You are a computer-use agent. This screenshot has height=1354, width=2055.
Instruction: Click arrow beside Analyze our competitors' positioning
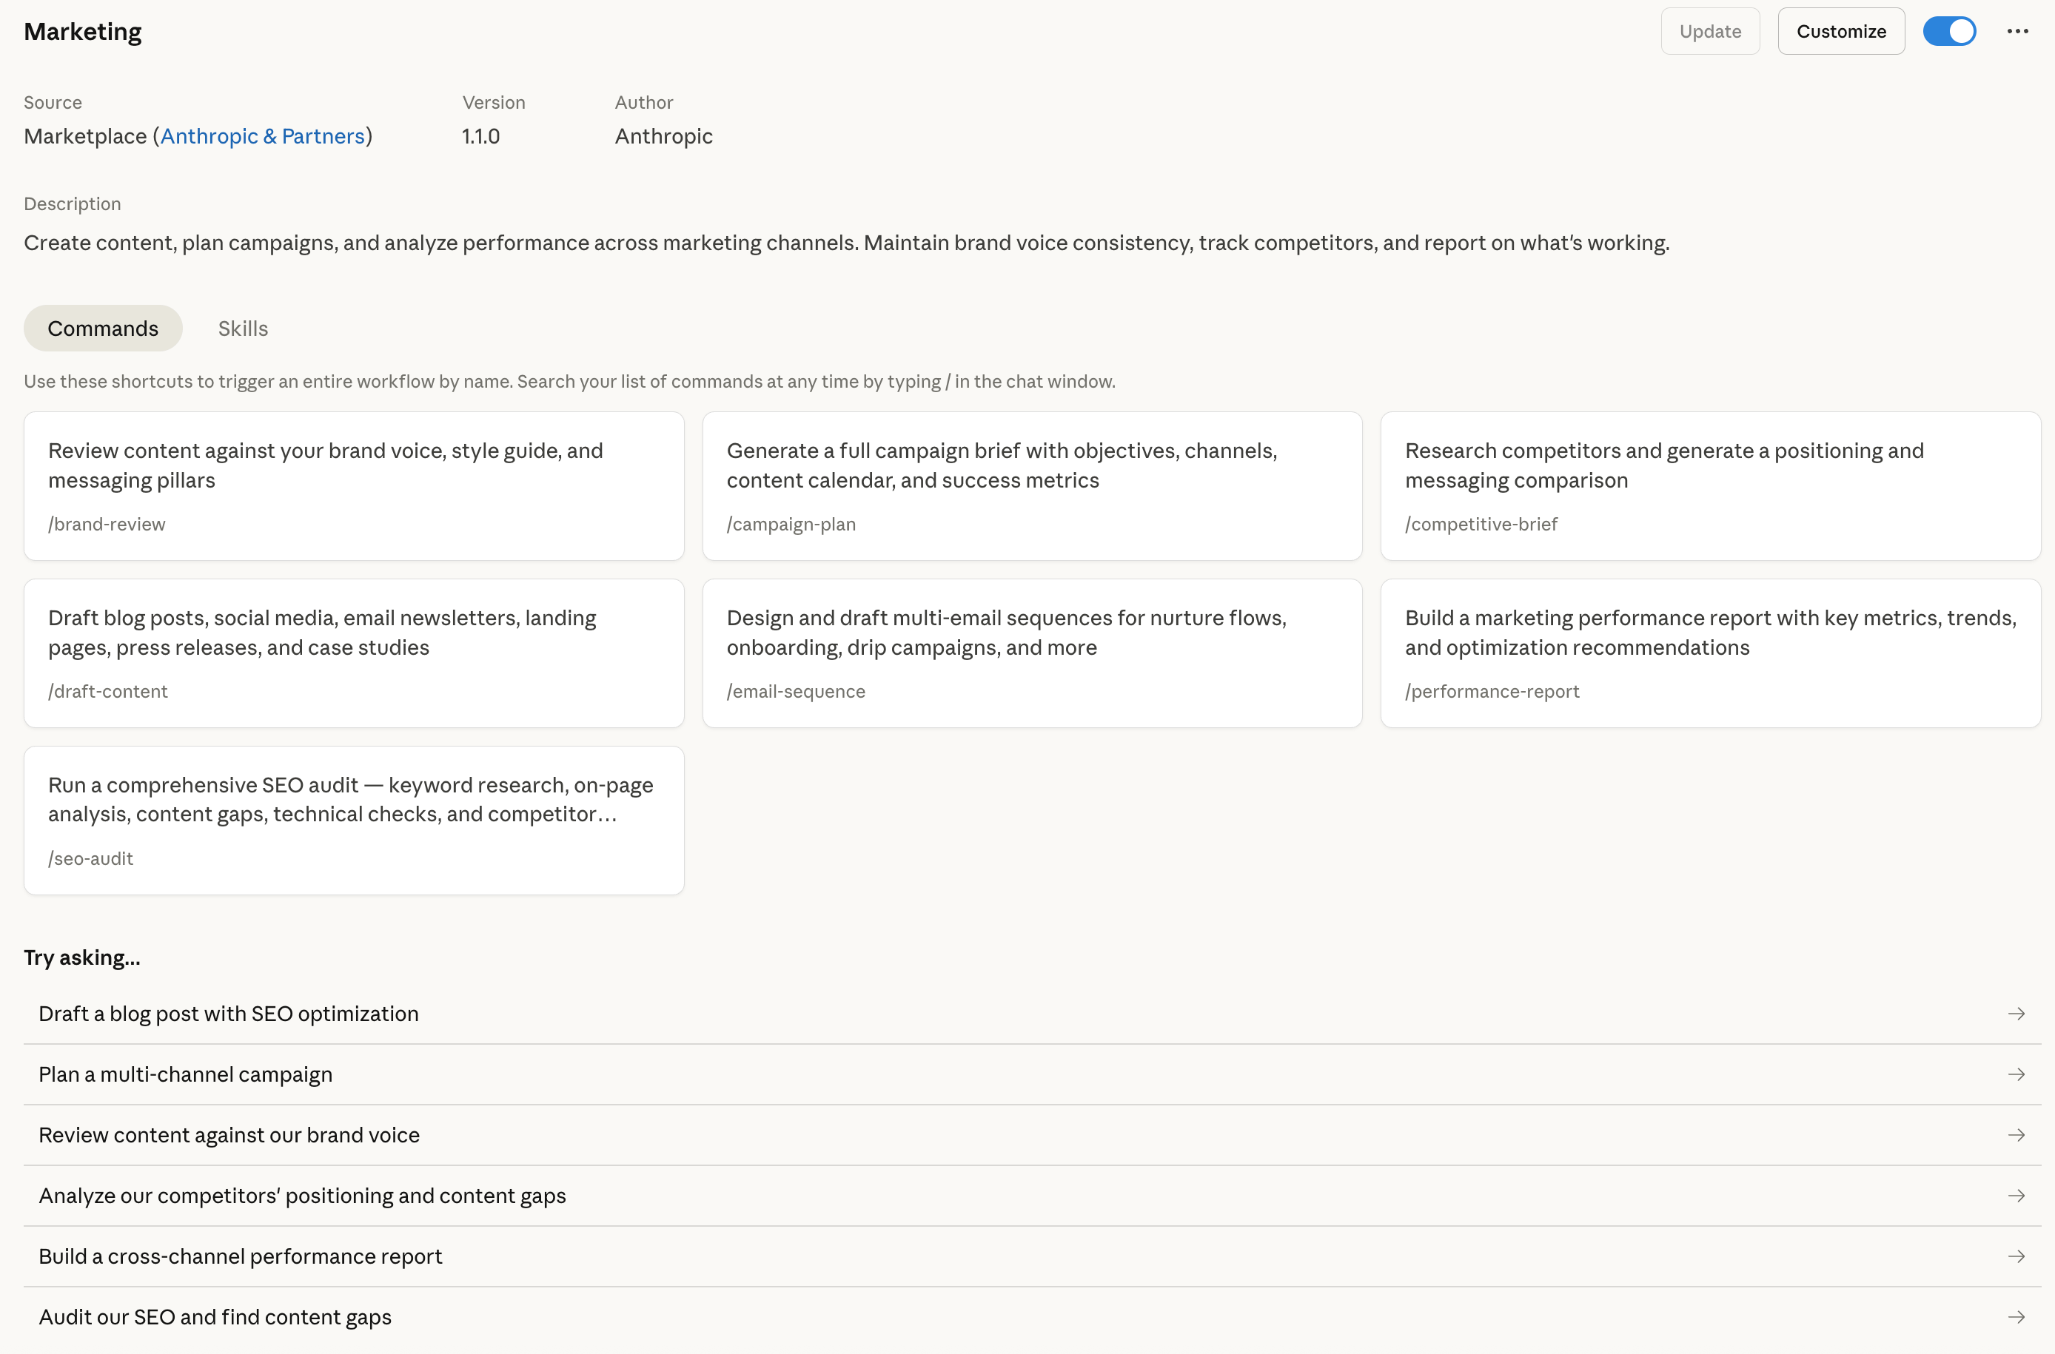click(x=2016, y=1196)
